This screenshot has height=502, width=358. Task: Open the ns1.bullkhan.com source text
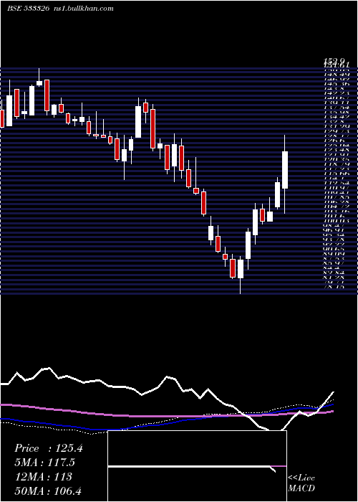coord(83,9)
